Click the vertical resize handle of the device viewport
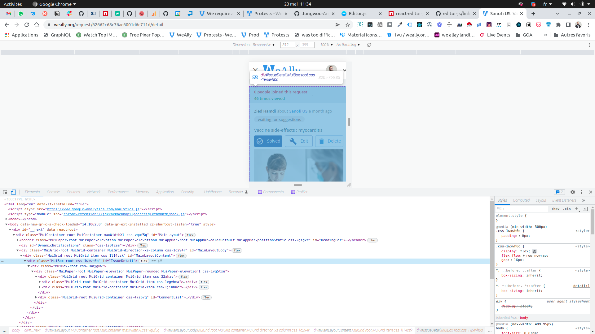 [349, 122]
